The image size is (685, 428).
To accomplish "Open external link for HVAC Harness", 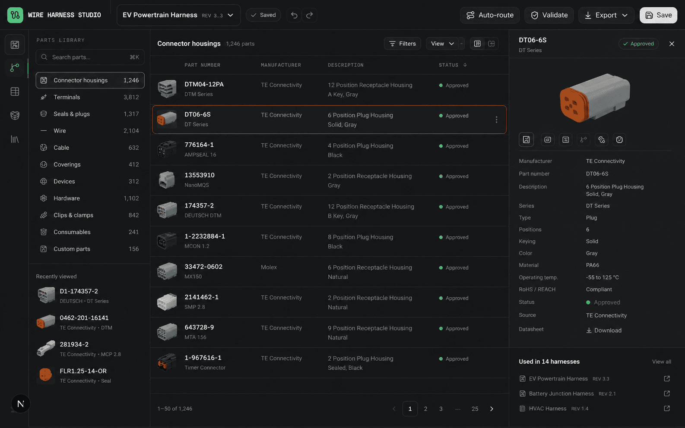I will (667, 409).
